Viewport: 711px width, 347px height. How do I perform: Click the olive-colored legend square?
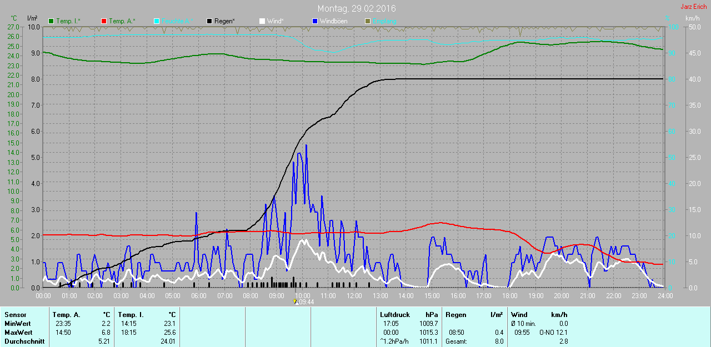pyautogui.click(x=367, y=21)
